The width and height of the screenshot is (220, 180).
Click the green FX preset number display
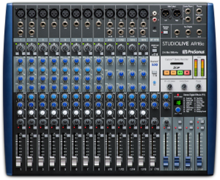pos(178,103)
